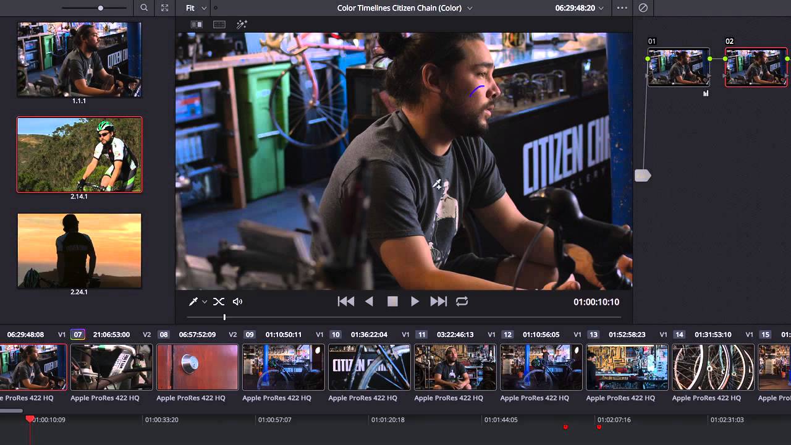Jump to last frame button
Screen dimensions: 791x445
tap(438, 302)
